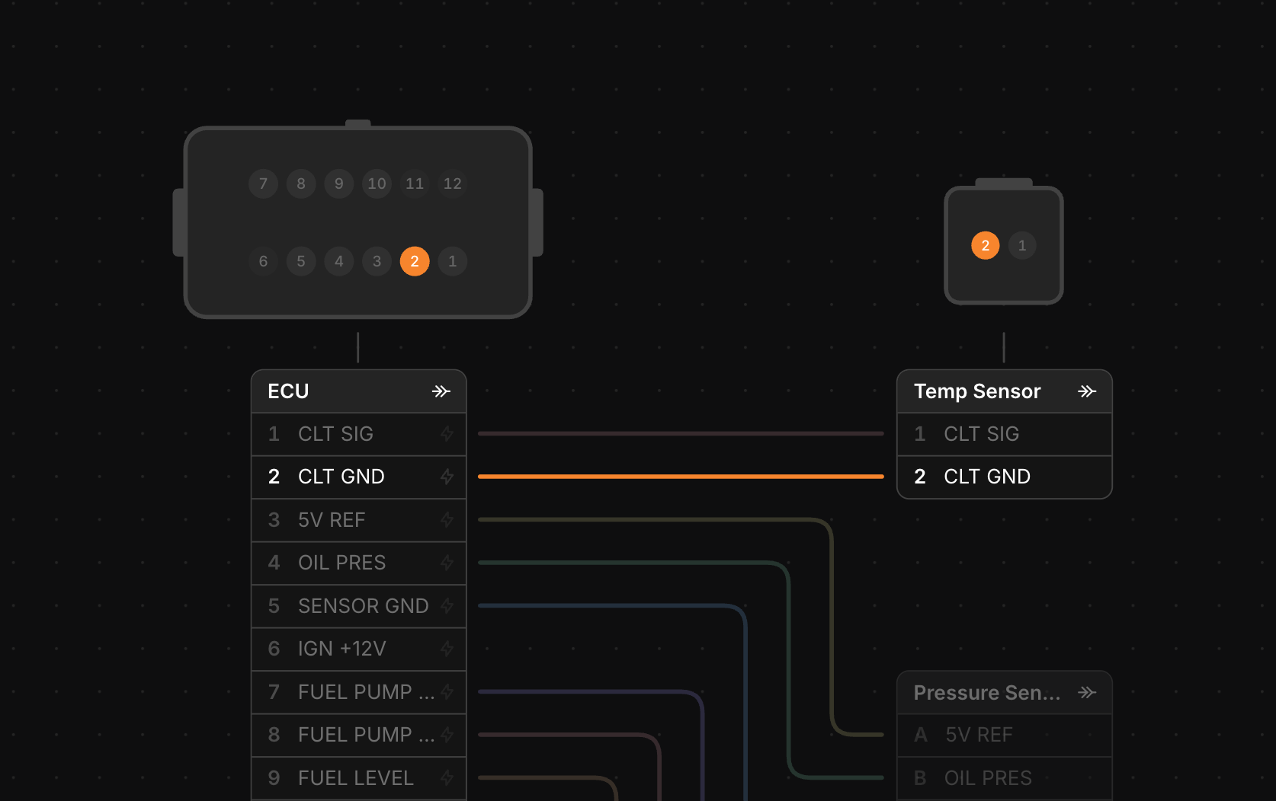Highlight orange pin 2 on Temp Sensor connector
Screen dimensions: 1276x801
click(986, 245)
